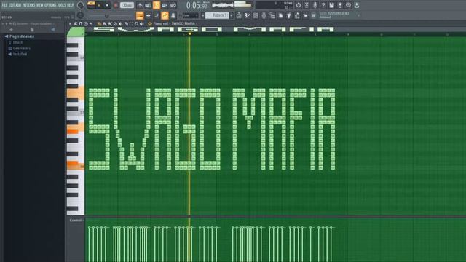The image size is (466, 262).
Task: Open the piano roll menu arrow
Action: tap(70, 24)
